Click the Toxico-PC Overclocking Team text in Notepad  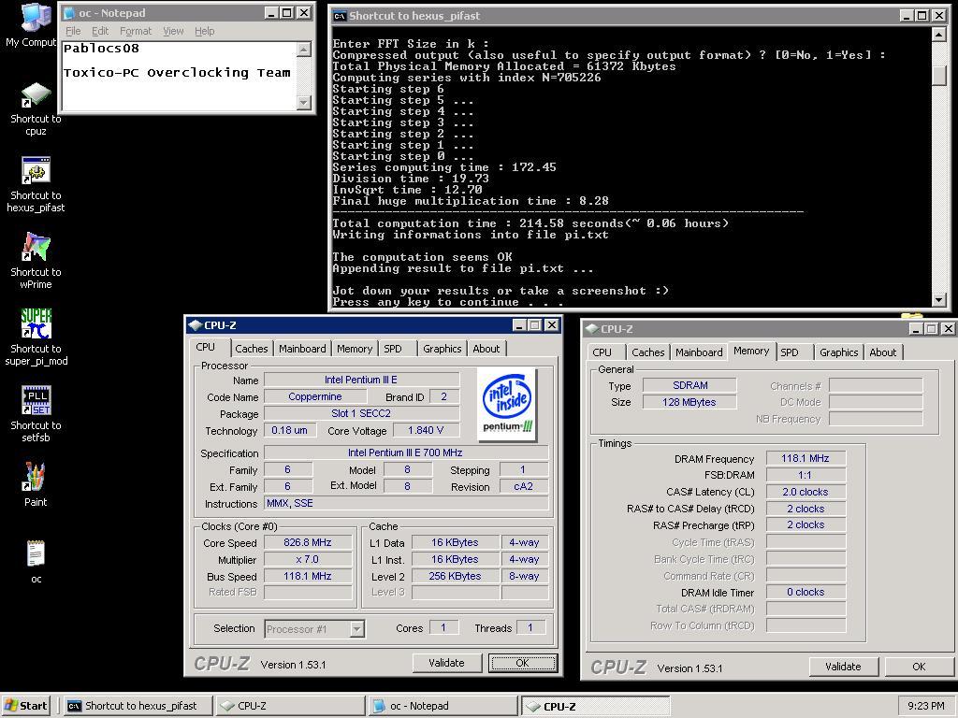[177, 73]
